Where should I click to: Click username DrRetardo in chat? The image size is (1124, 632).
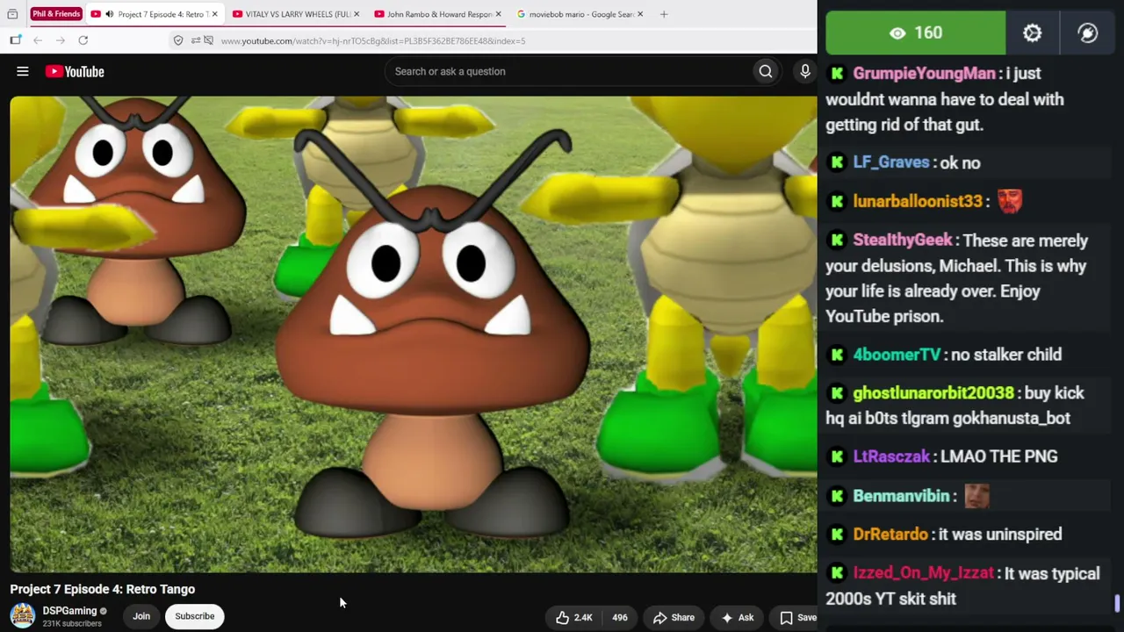tap(890, 535)
